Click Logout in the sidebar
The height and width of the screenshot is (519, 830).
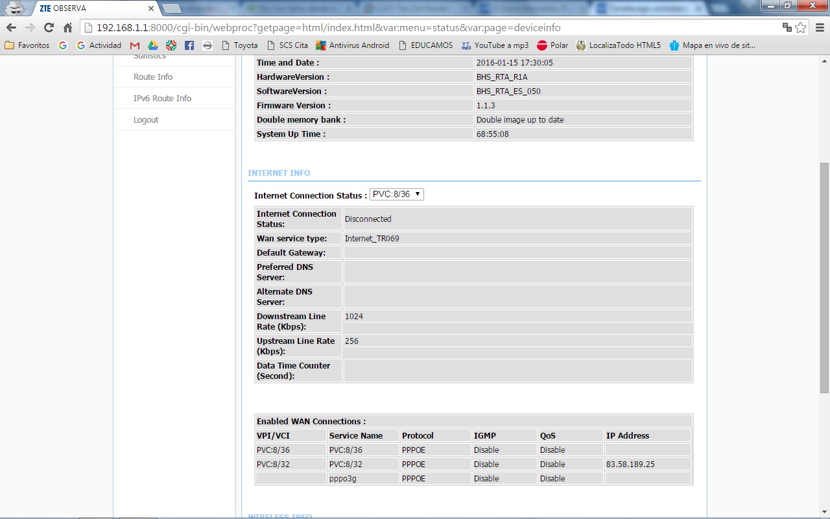(146, 120)
